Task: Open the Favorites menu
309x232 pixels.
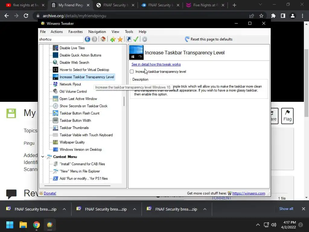Action: pyautogui.click(x=75, y=32)
